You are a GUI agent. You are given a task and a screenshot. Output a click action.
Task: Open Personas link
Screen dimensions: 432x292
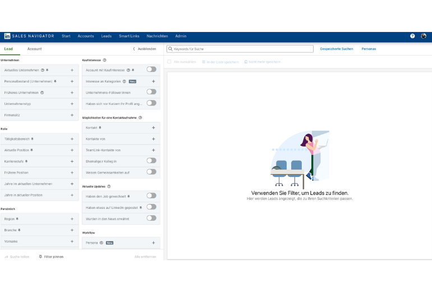(x=369, y=49)
